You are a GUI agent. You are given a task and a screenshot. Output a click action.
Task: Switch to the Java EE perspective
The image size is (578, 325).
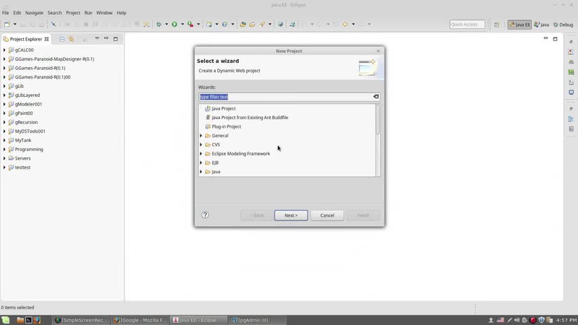click(519, 25)
